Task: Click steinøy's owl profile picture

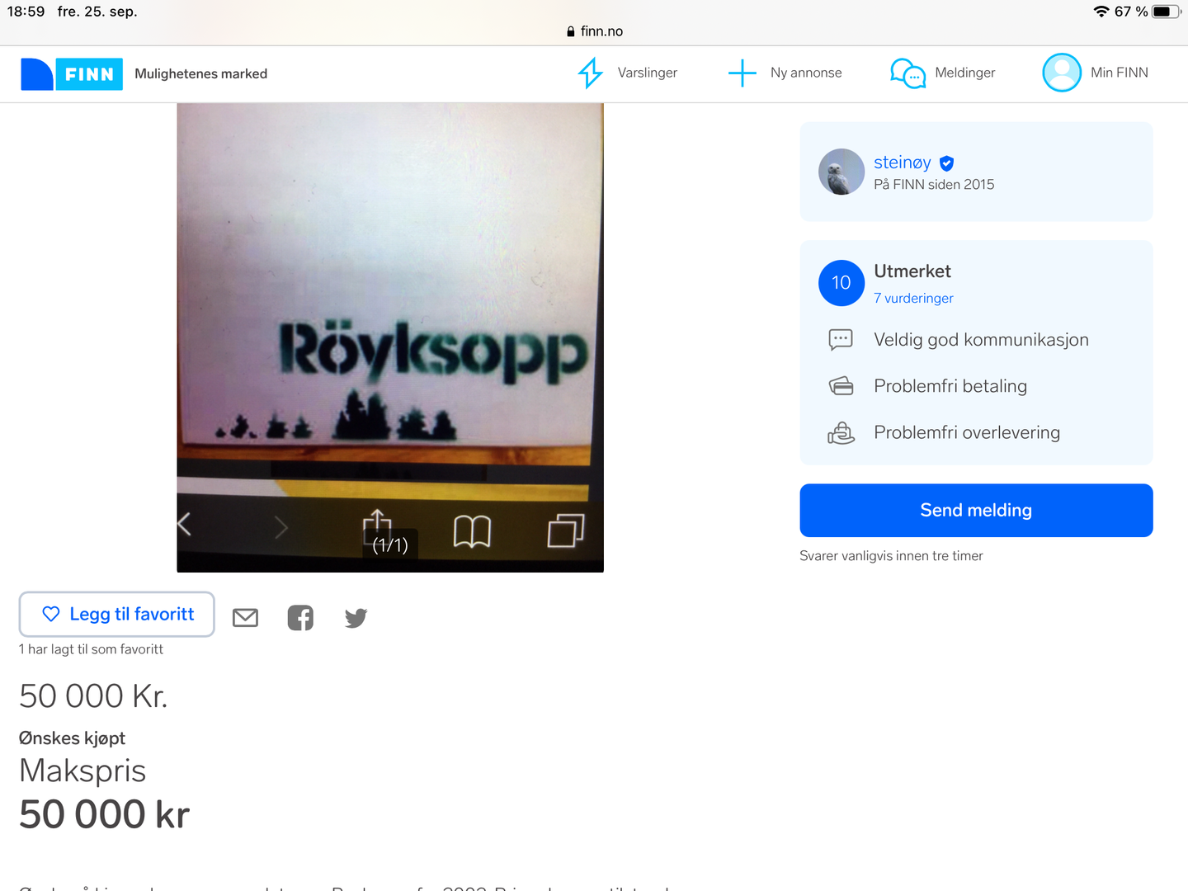Action: [x=841, y=172]
